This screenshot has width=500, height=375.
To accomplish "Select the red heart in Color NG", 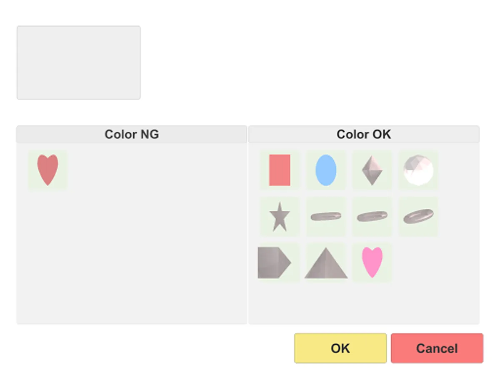I will tap(47, 170).
